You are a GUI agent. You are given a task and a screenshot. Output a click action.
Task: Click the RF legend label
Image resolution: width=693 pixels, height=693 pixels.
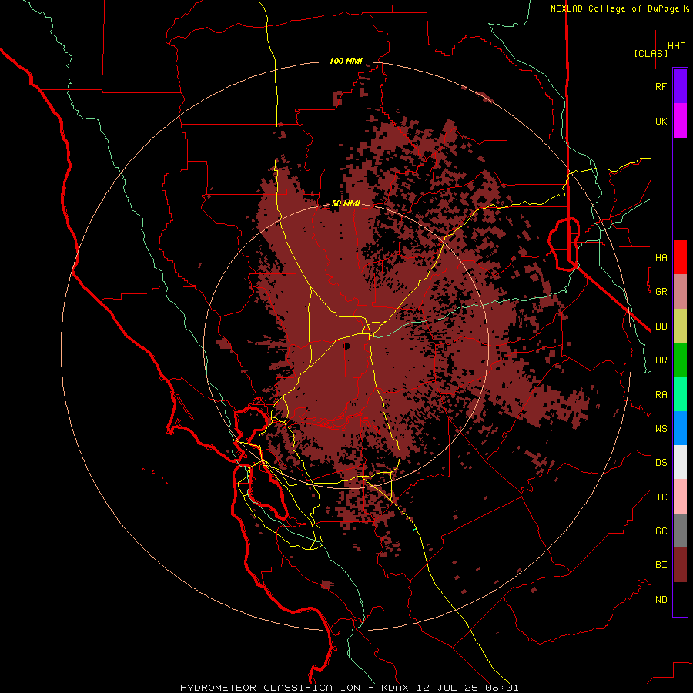[x=661, y=86]
